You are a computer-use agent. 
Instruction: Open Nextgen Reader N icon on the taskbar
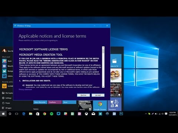(x=100, y=114)
